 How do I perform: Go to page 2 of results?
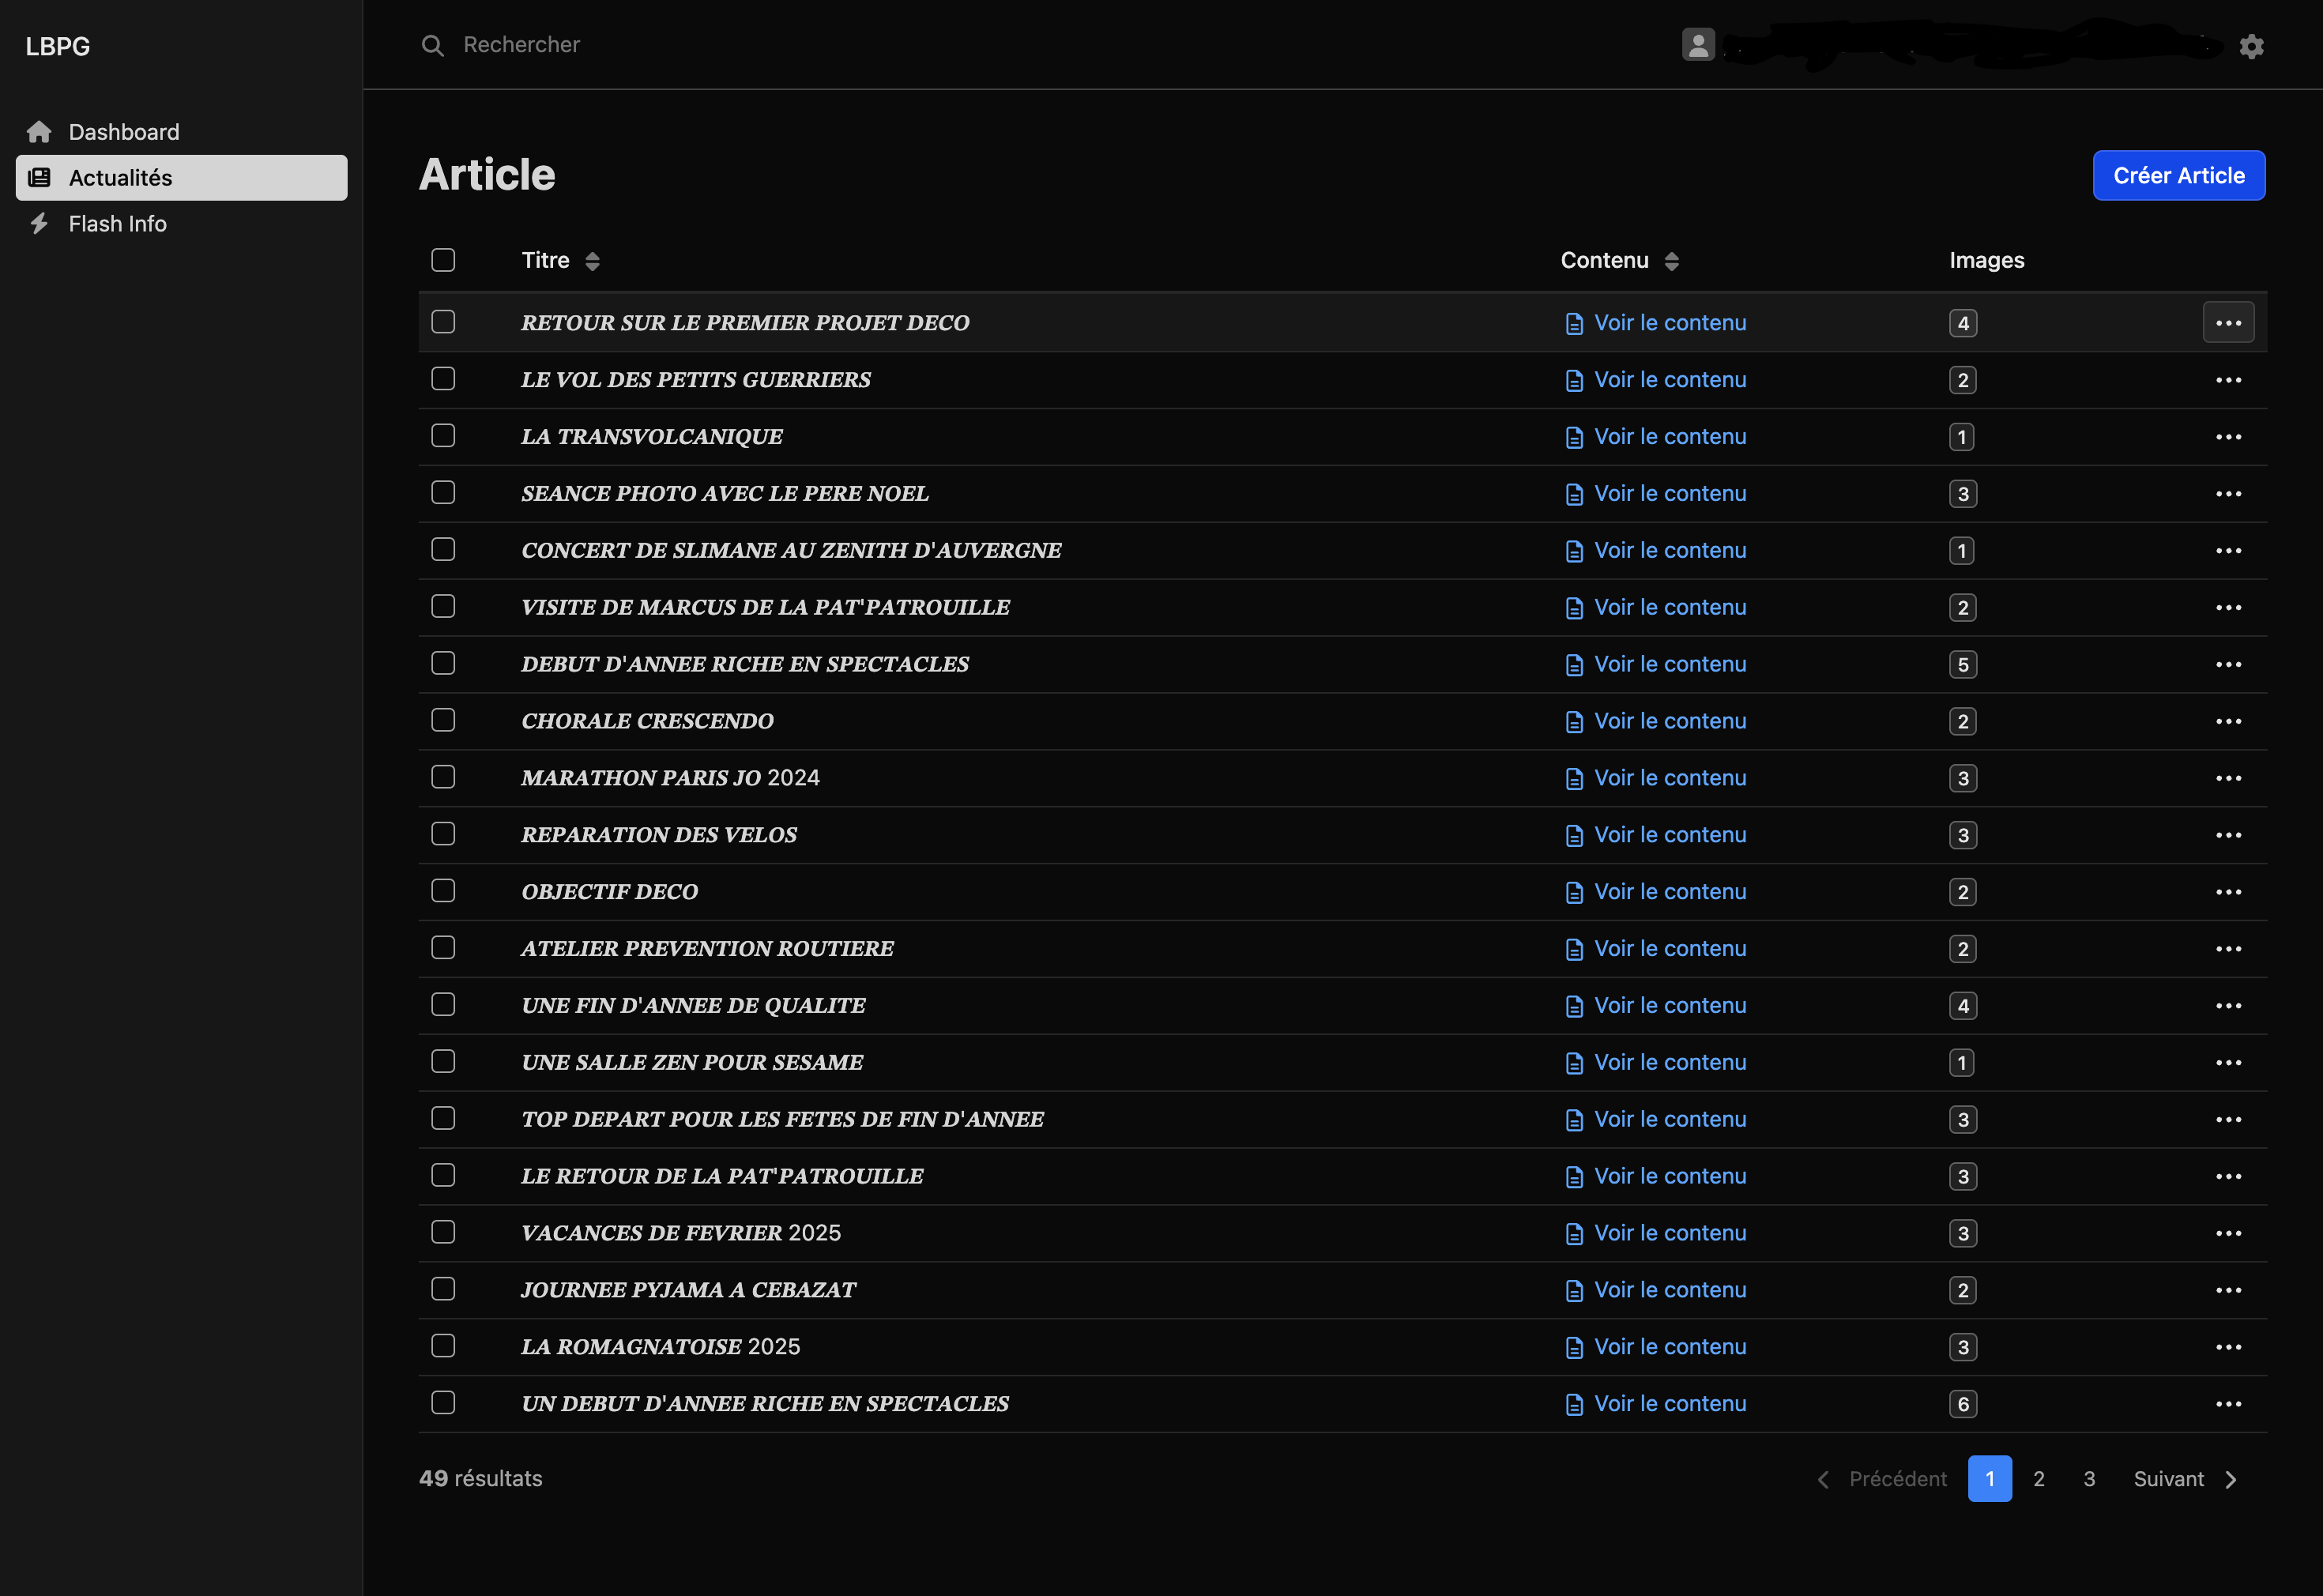pyautogui.click(x=2039, y=1479)
